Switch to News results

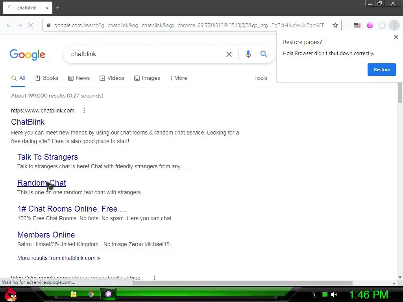point(79,78)
